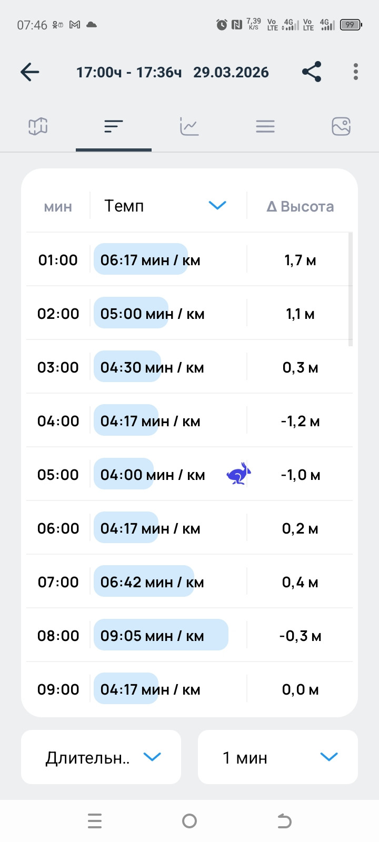Open the 1 мин interval dropdown

278,757
